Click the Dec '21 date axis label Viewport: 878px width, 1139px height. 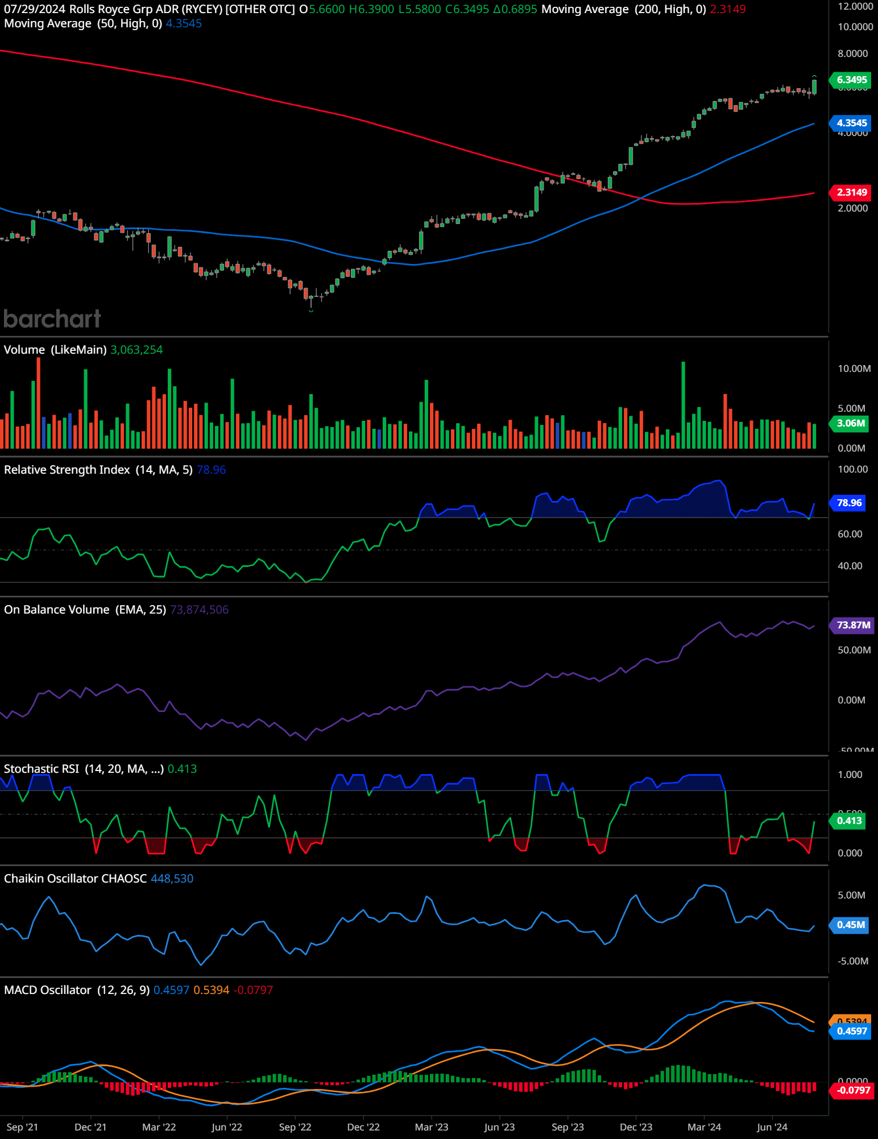pos(90,1127)
